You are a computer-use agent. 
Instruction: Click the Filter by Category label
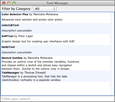point(17,9)
